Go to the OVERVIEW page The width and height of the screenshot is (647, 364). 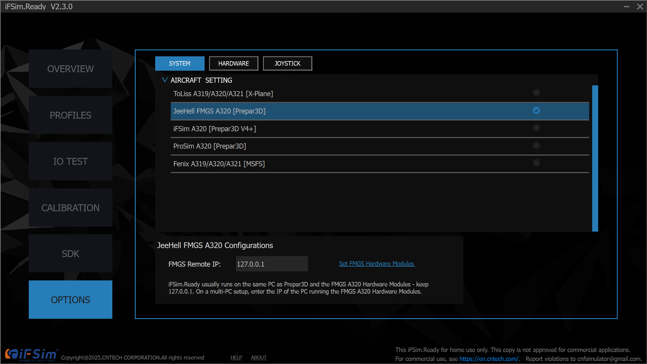(70, 69)
